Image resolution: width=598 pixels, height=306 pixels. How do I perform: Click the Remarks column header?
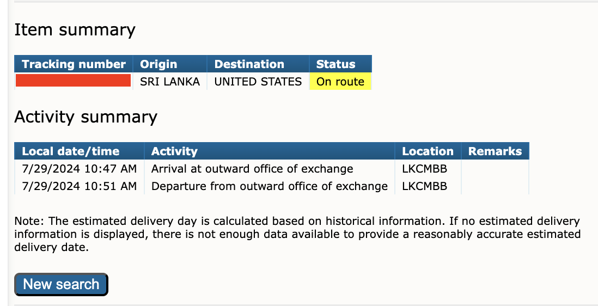pos(495,151)
